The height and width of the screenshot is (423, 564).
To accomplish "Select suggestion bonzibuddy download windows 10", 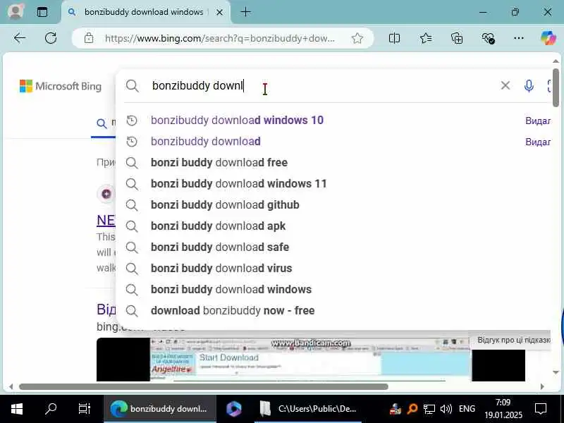I will 237,120.
